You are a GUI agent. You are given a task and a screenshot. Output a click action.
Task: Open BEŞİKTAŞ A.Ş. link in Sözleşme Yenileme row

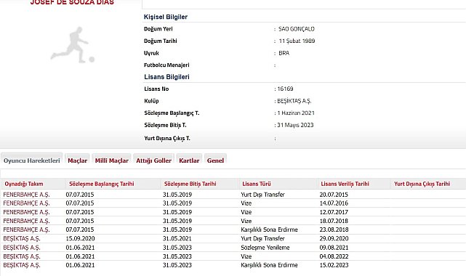point(22,248)
